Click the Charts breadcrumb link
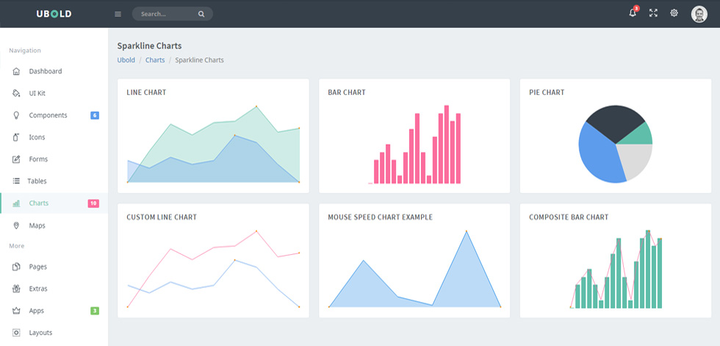The image size is (720, 346). click(155, 60)
